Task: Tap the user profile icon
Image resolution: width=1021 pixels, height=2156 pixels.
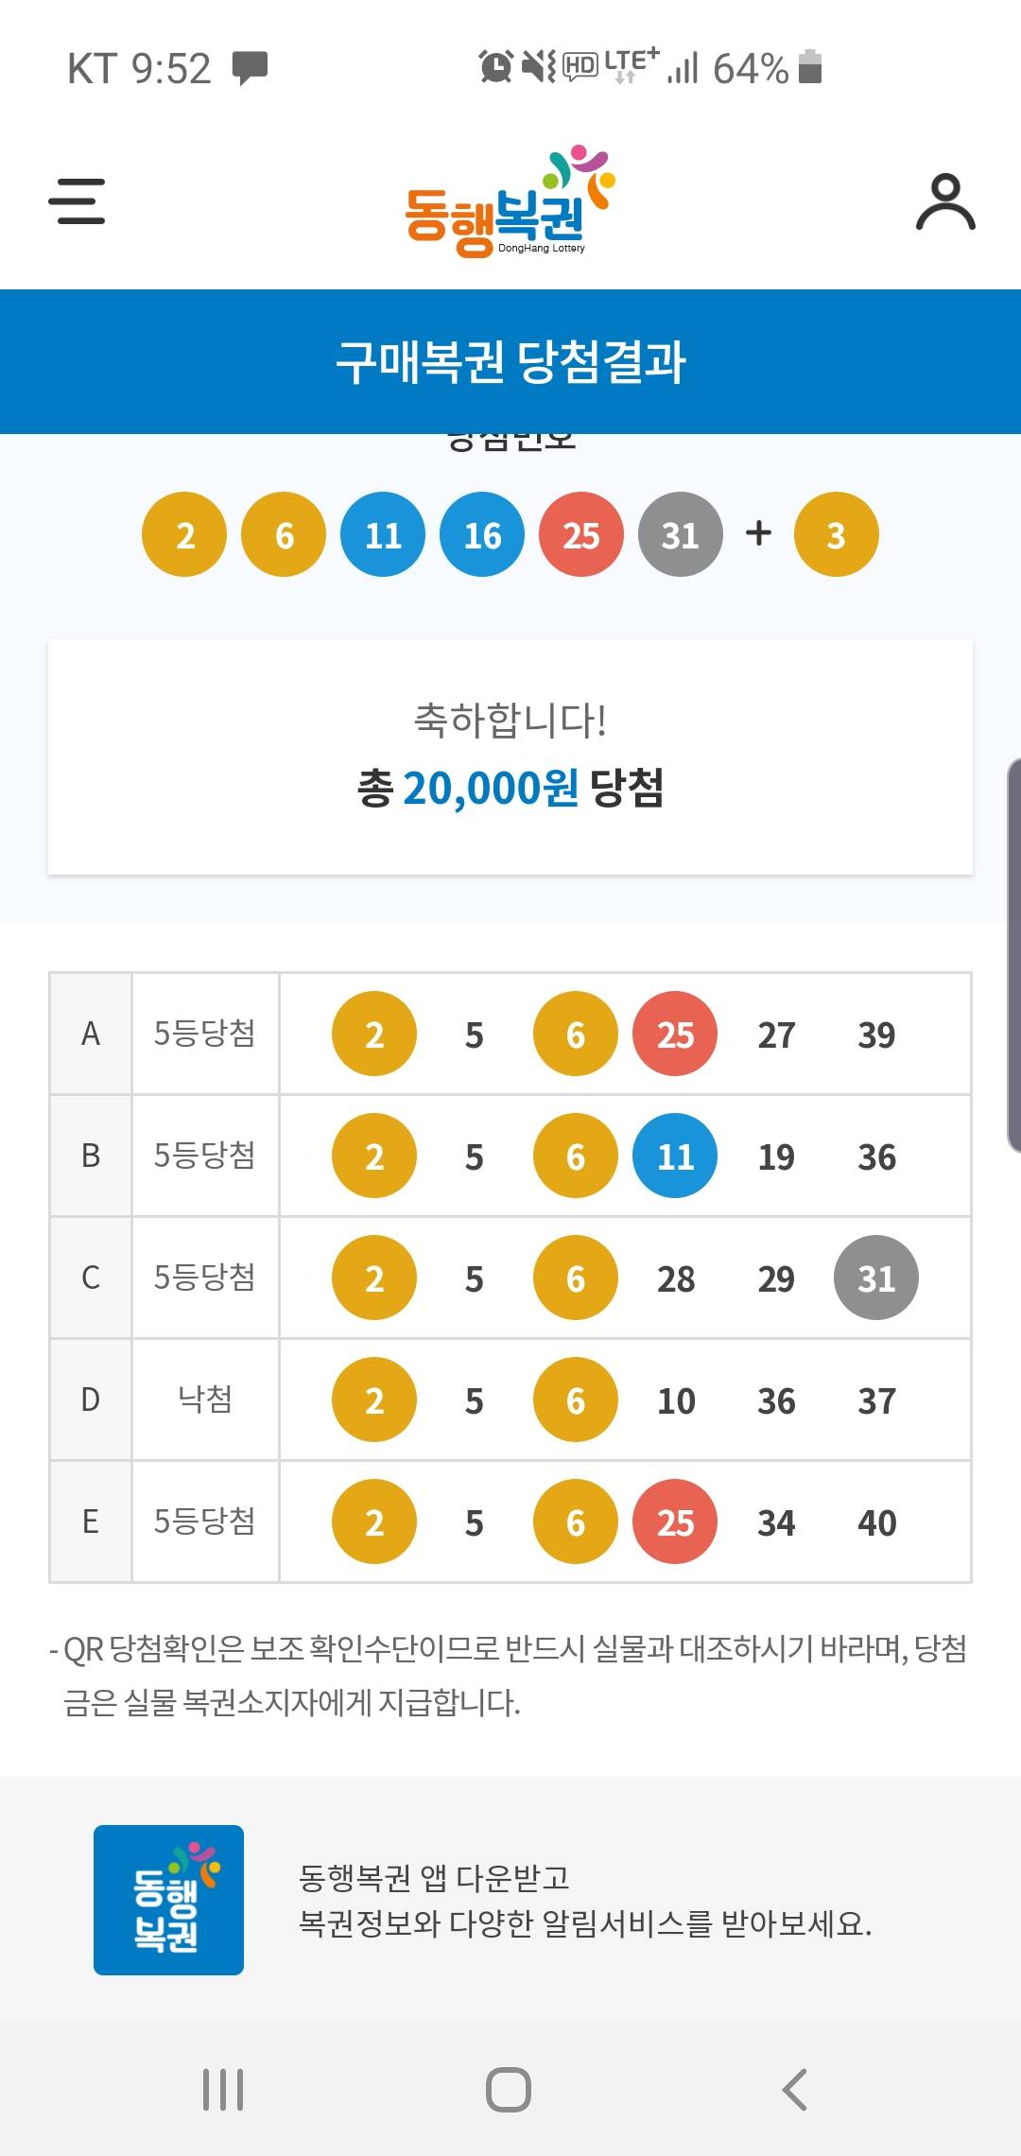Action: pos(945,201)
